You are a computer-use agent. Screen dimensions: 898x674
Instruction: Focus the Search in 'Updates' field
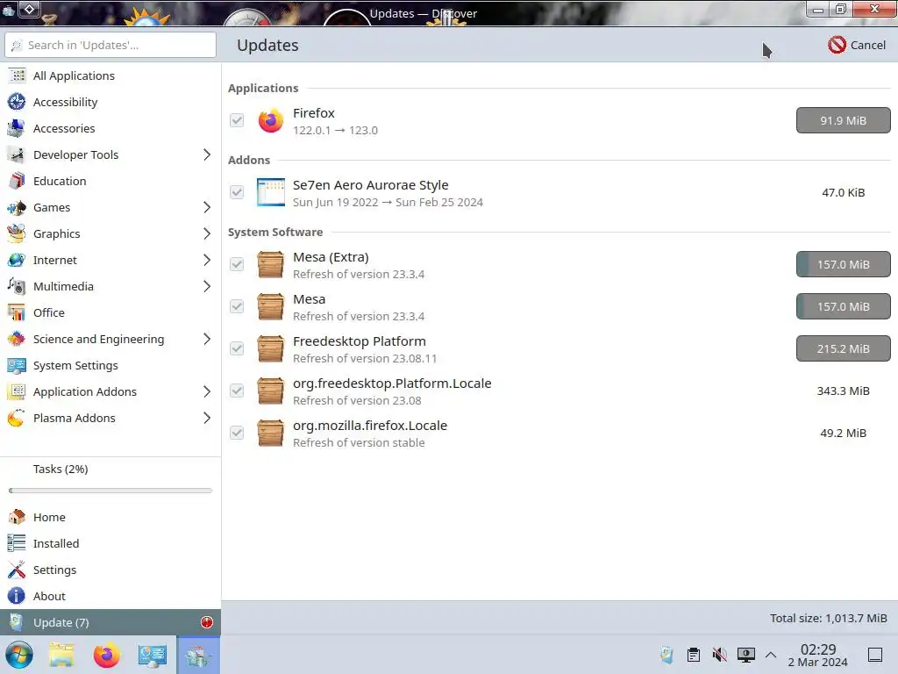coord(110,45)
